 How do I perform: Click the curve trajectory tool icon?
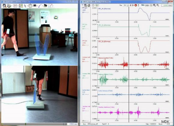(x=40, y=6)
